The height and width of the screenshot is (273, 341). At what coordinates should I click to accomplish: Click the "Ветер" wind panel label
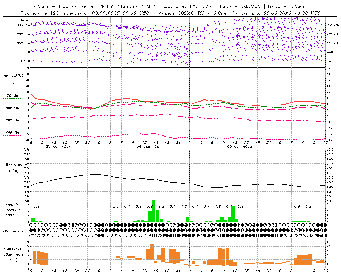(25, 20)
